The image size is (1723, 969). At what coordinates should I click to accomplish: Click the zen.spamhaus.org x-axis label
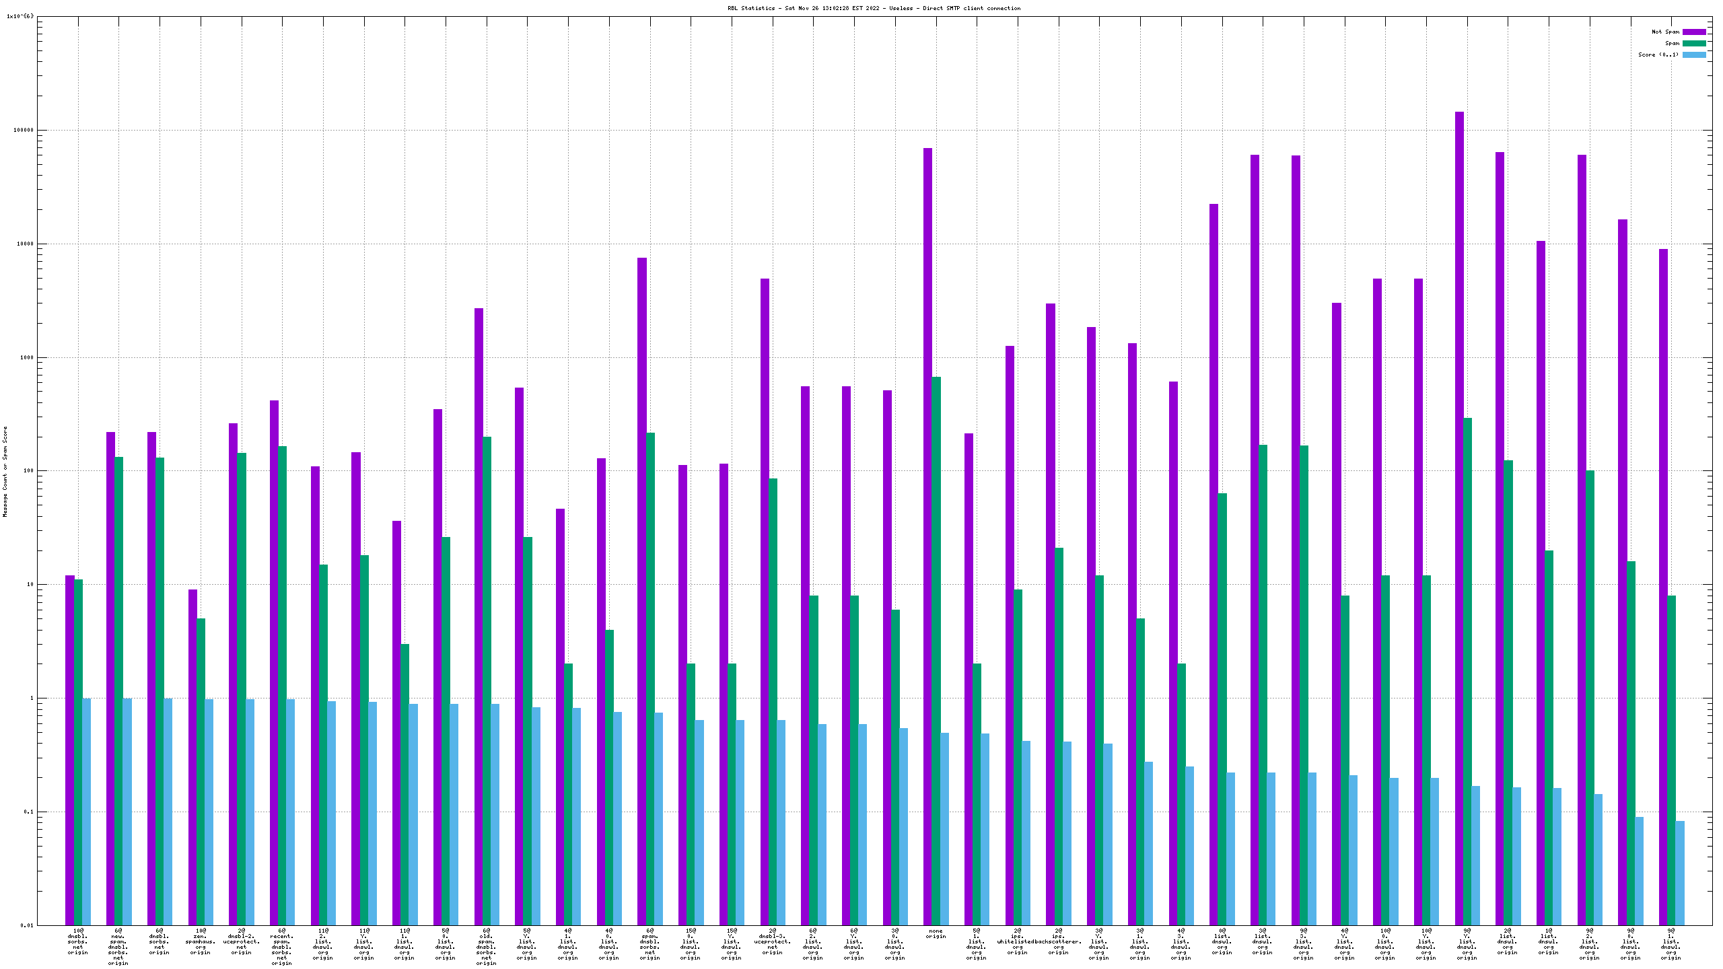201,941
